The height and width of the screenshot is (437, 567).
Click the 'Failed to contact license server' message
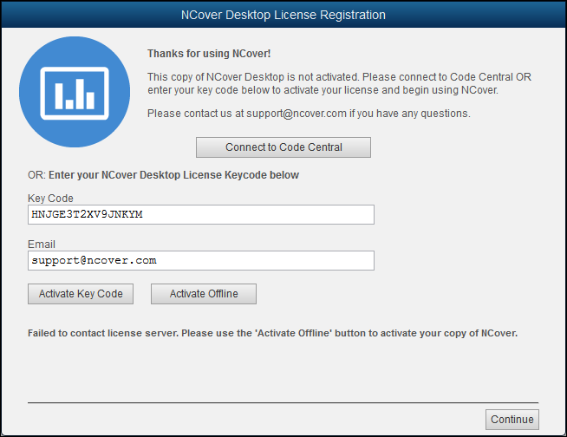(x=272, y=333)
